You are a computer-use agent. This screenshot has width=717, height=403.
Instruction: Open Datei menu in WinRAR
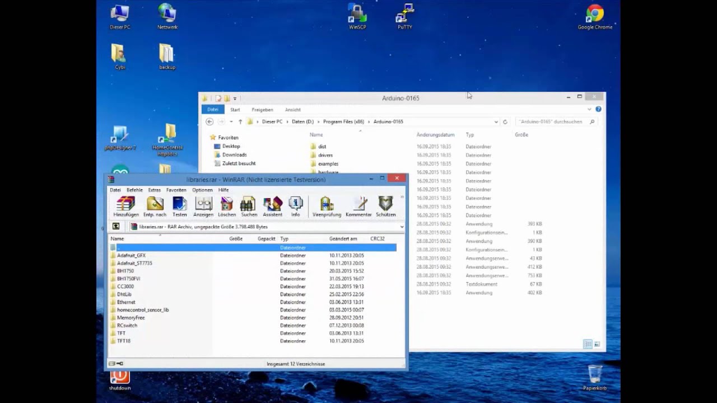tap(115, 190)
